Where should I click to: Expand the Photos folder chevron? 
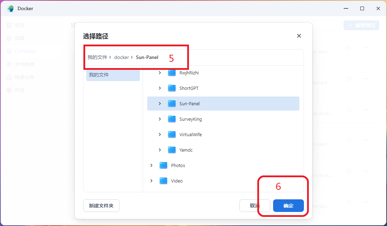[x=151, y=165]
